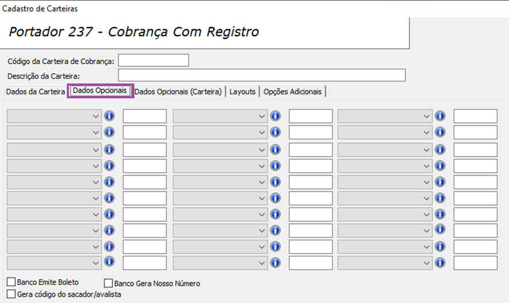Toggle Gera código do sacador/avalista checkbox
509x303 pixels.
point(11,294)
